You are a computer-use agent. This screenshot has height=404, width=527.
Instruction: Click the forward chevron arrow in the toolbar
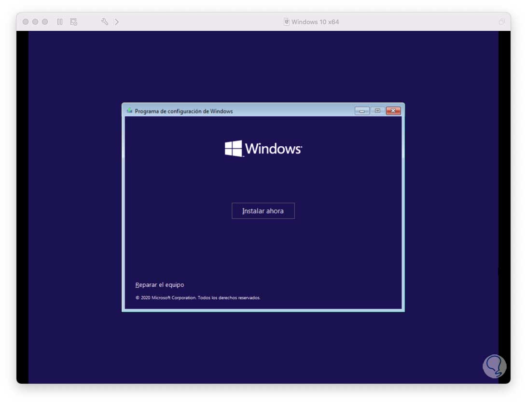(x=117, y=22)
